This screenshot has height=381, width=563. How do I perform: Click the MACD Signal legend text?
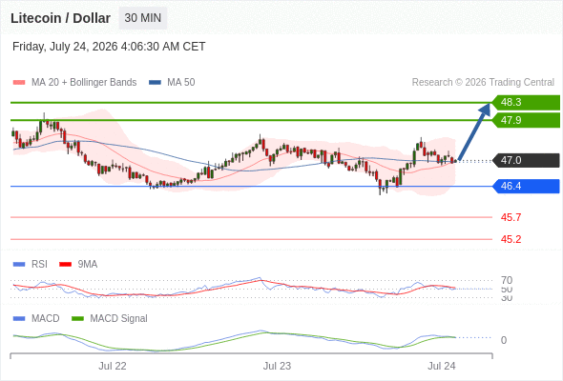pyautogui.click(x=118, y=319)
